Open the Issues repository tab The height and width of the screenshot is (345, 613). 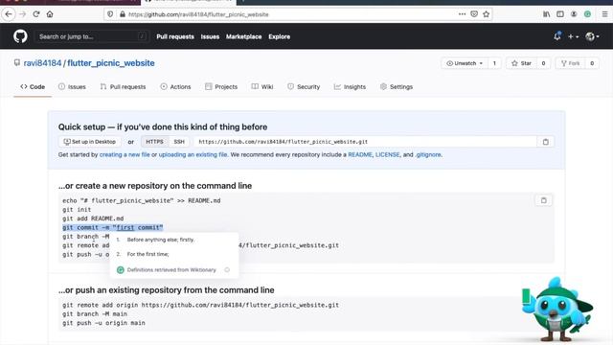pyautogui.click(x=72, y=87)
